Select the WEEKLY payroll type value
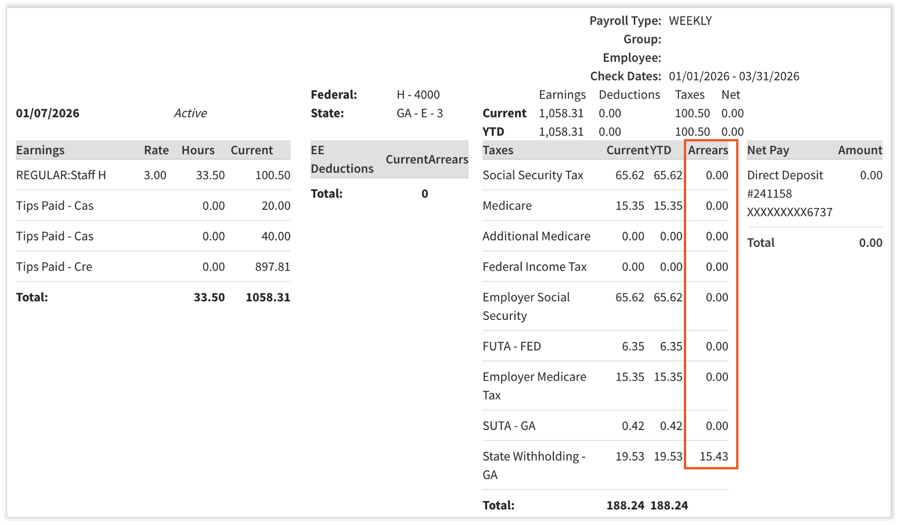901x525 pixels. tap(690, 21)
